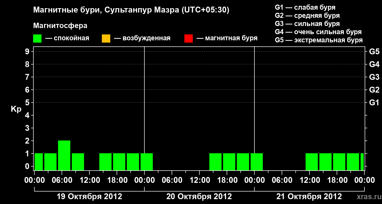Click the 'G4 — очень сильная буря' legend line
The height and width of the screenshot is (204, 382).
click(318, 32)
